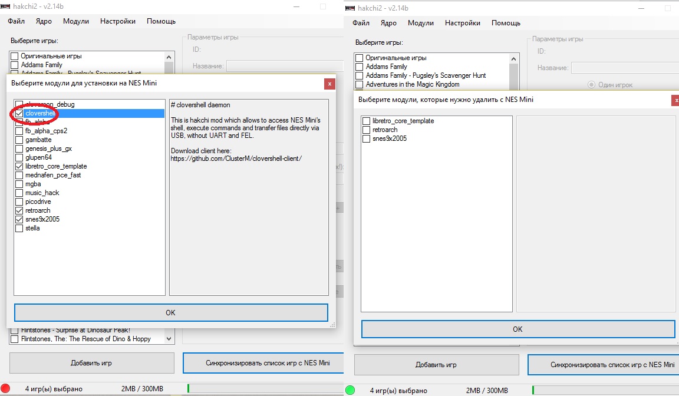679x396 pixels.
Task: Check Addams Family - Pugsley's Scavenger Hunt, right window
Action: (x=360, y=76)
